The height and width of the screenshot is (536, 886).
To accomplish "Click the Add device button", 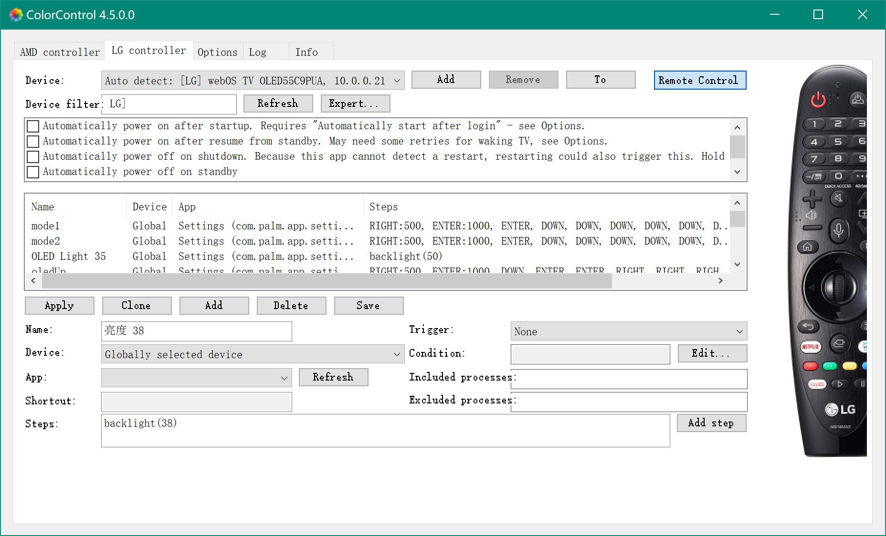I will (x=446, y=80).
